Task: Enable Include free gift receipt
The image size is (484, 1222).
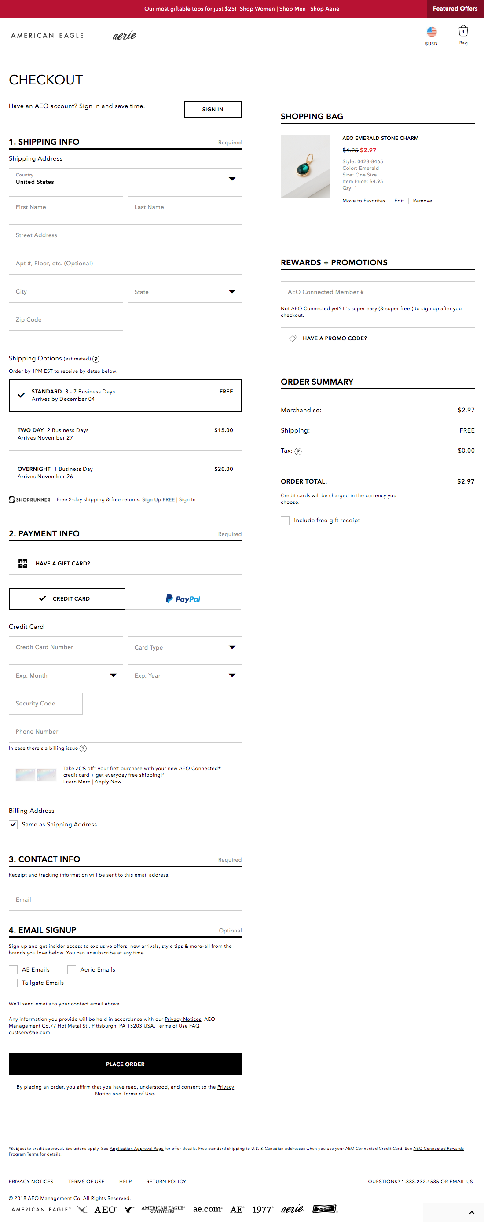Action: click(285, 521)
